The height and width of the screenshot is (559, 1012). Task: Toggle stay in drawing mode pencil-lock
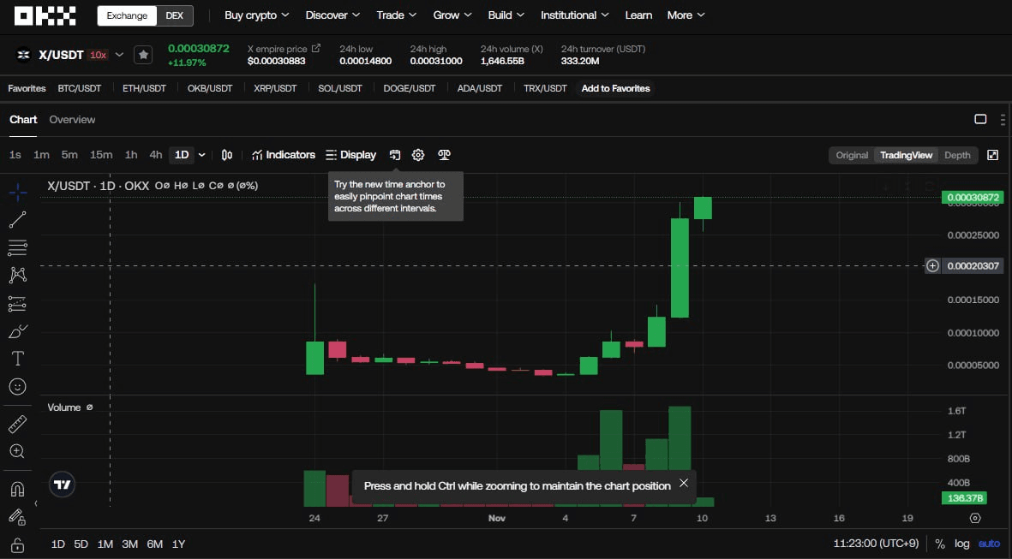17,516
